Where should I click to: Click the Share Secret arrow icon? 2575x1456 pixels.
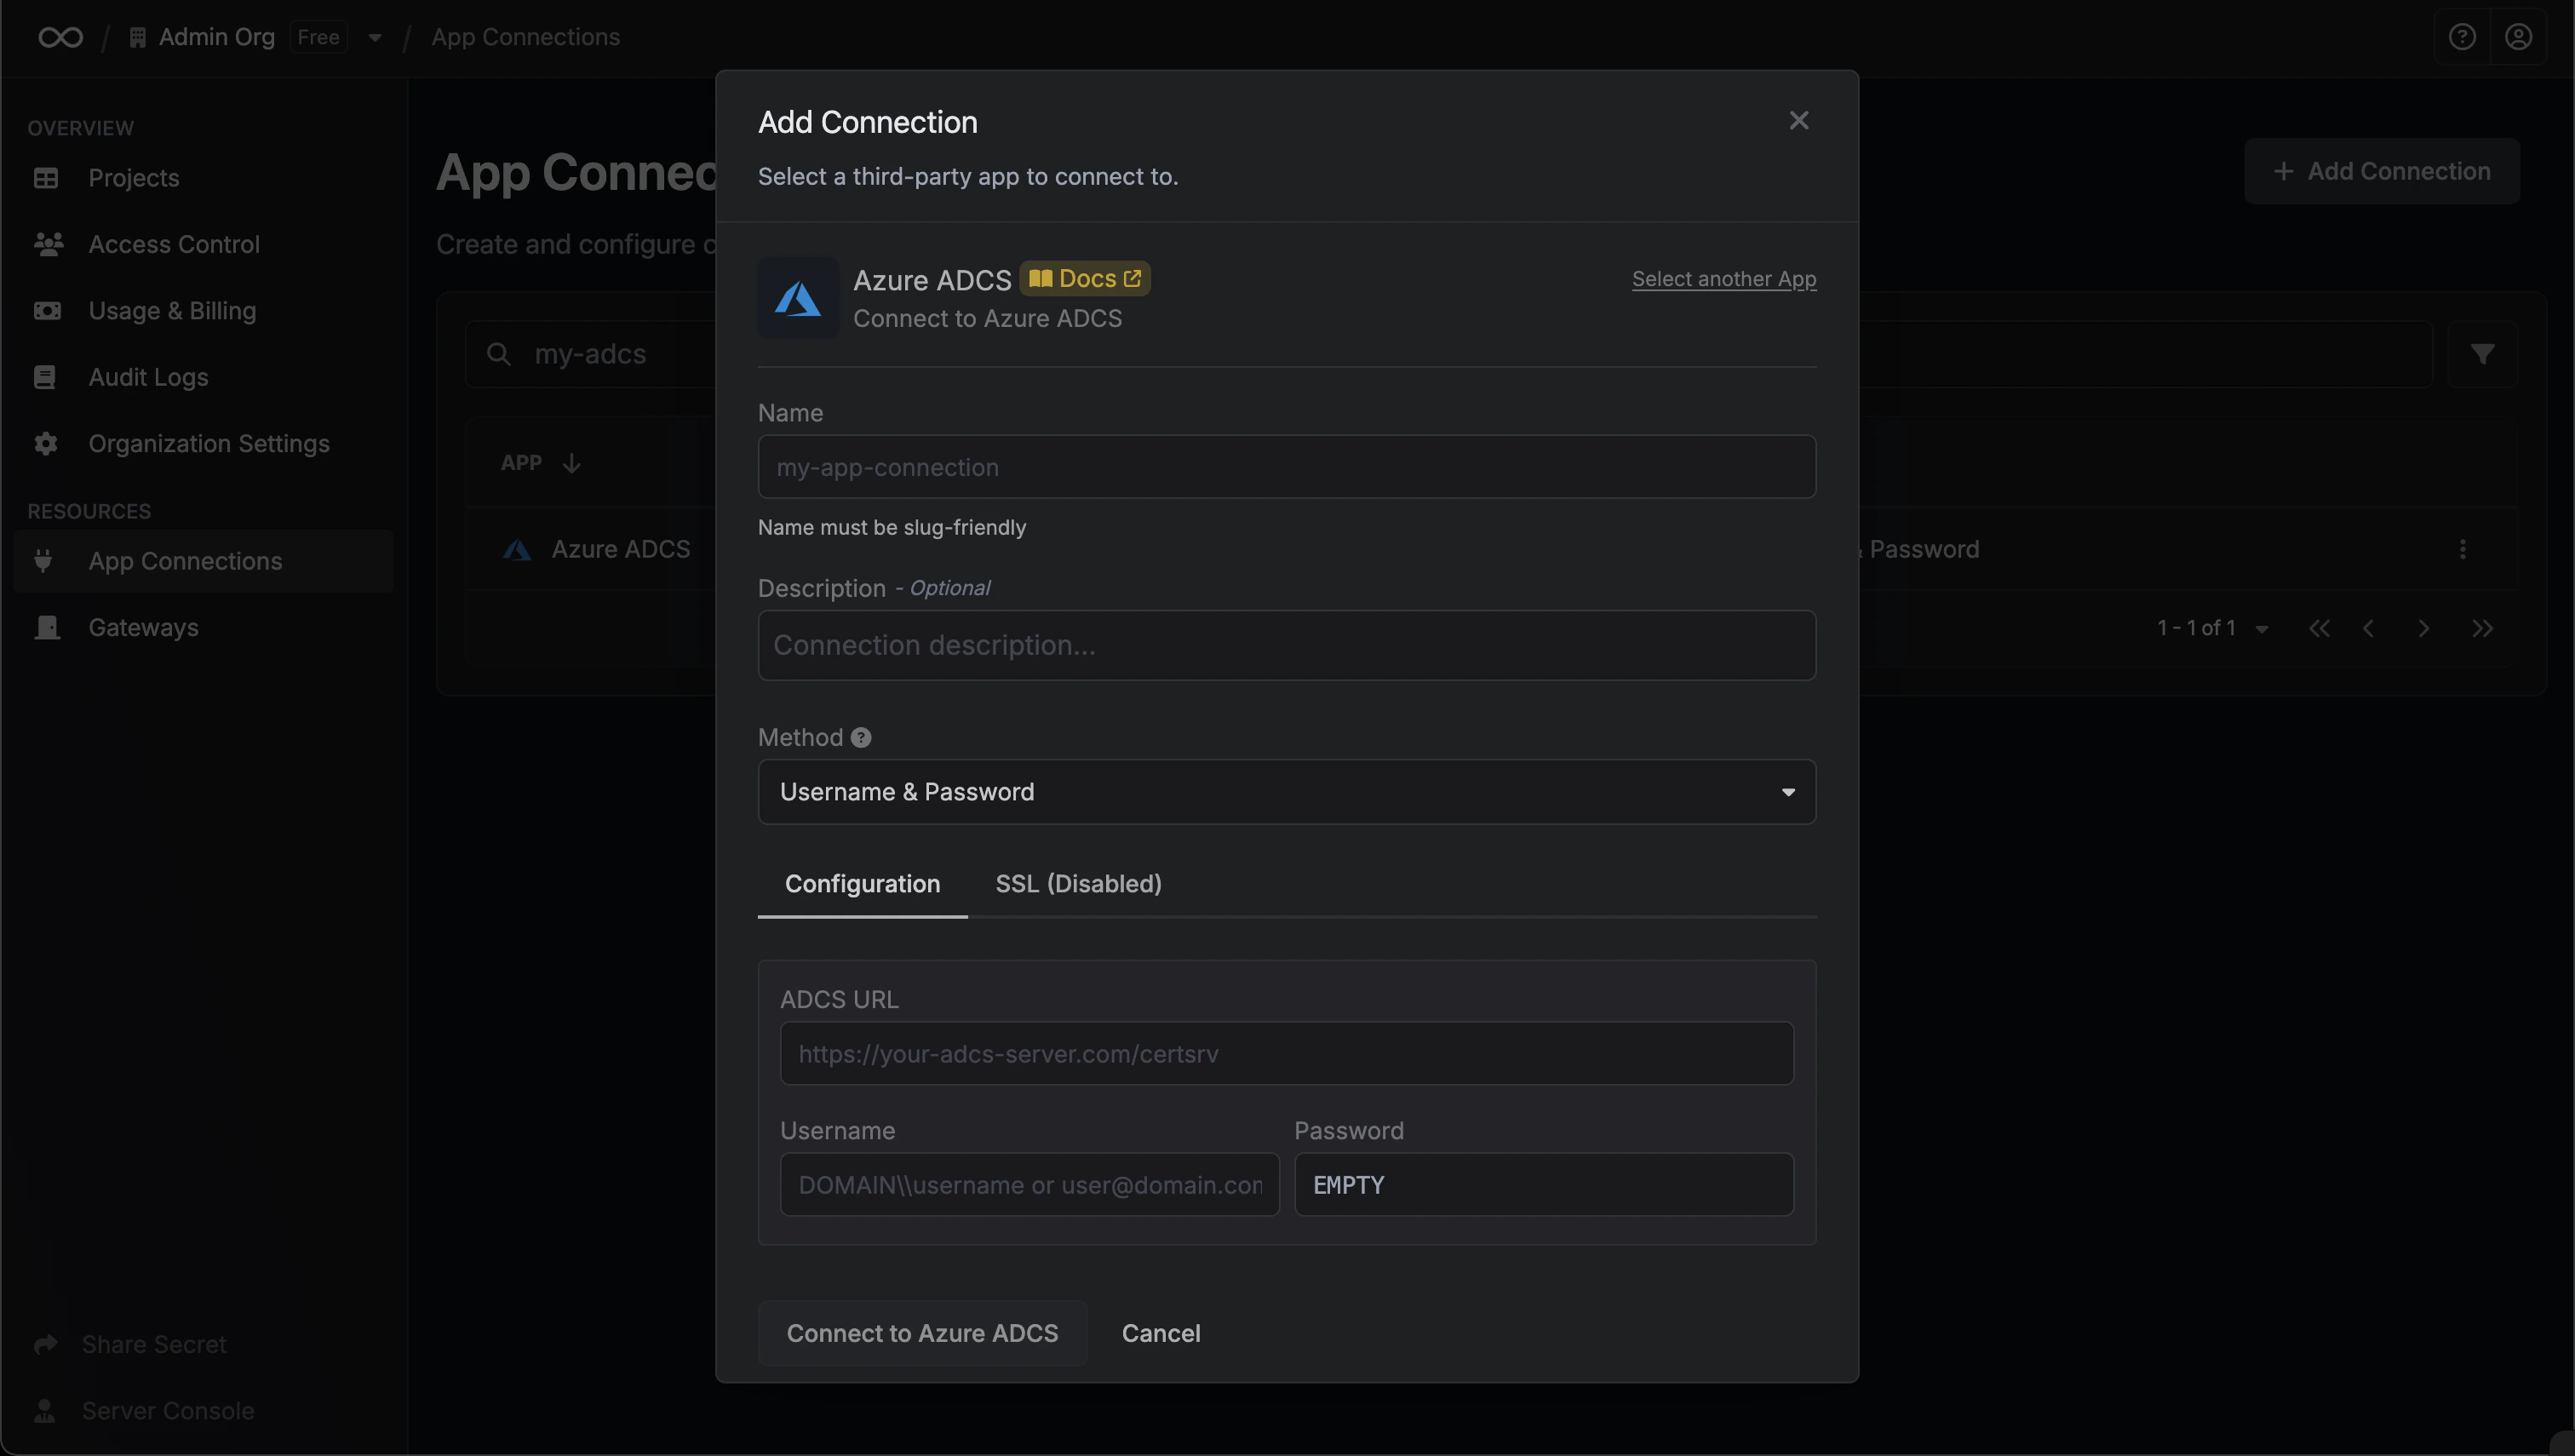[x=46, y=1344]
